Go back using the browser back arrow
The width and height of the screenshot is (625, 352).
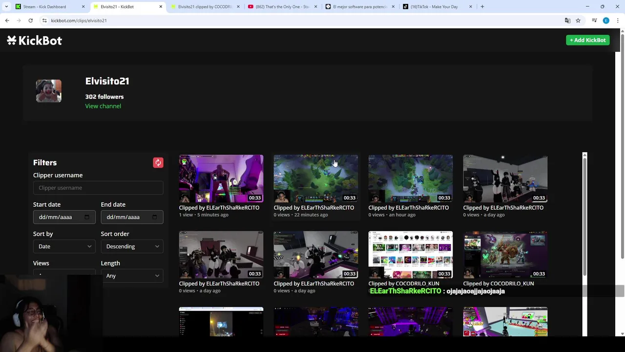tap(7, 21)
